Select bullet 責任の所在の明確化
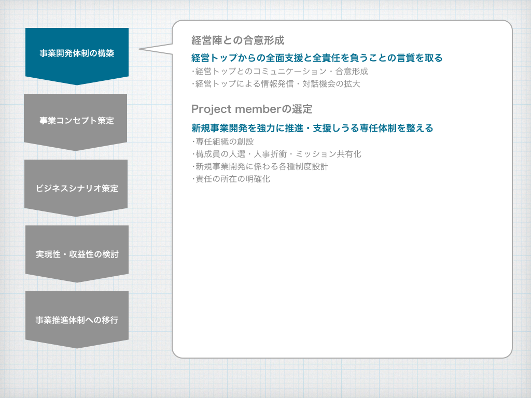This screenshot has height=398, width=531. 231,179
